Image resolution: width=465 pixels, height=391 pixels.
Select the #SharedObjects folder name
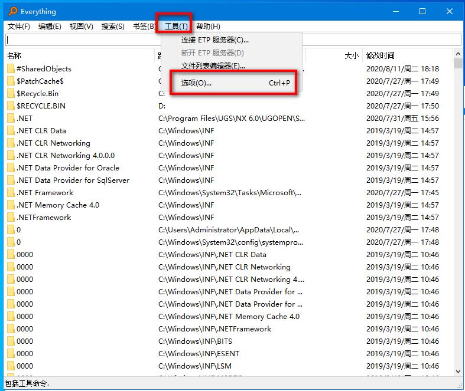click(44, 68)
